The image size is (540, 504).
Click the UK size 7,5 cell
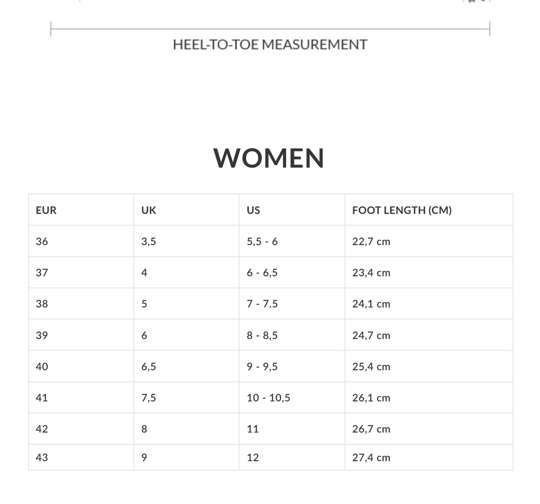tap(186, 397)
